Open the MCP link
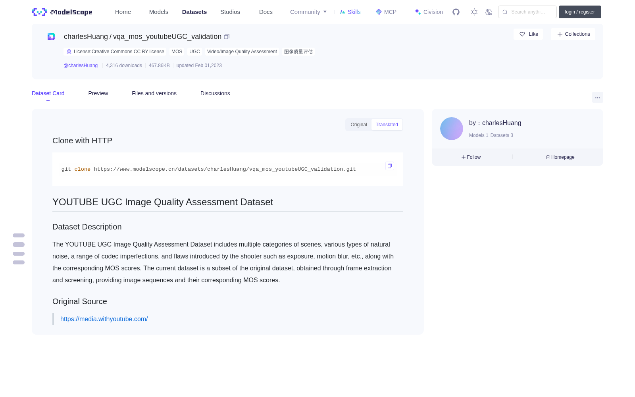 pos(386,12)
